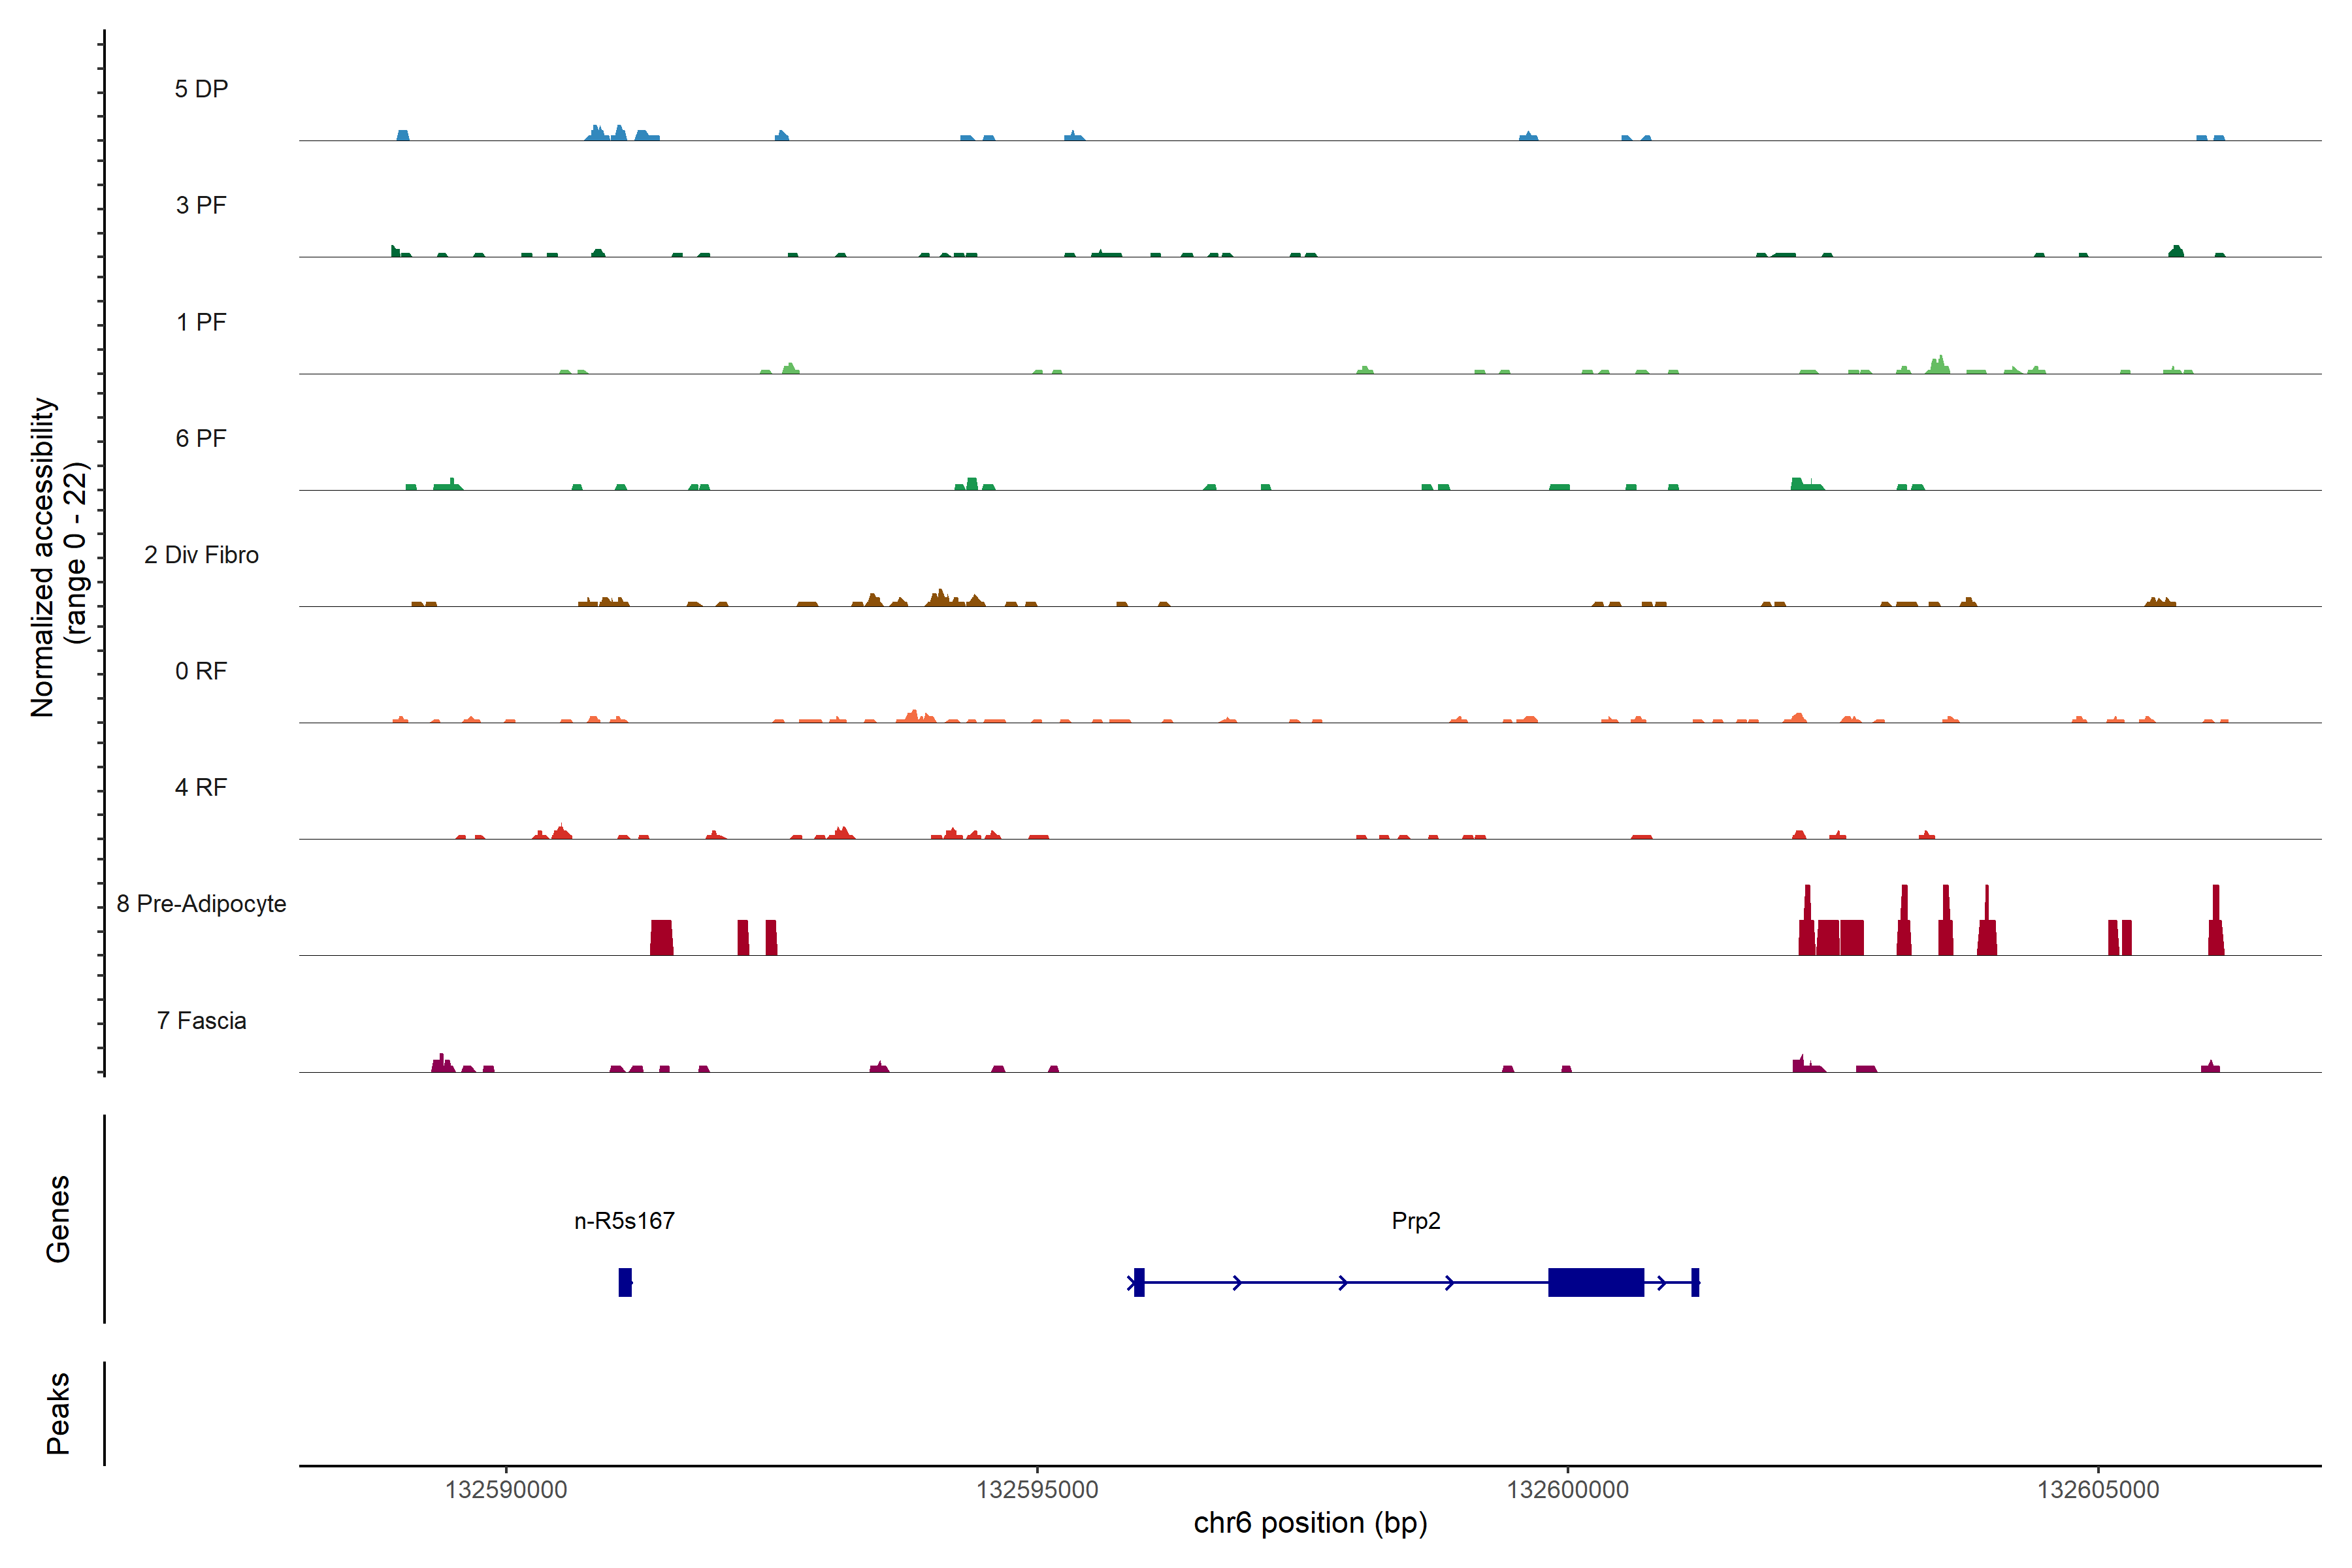The image size is (2352, 1568).
Task: Click the n-R5s167 gene box
Action: coord(625,1282)
